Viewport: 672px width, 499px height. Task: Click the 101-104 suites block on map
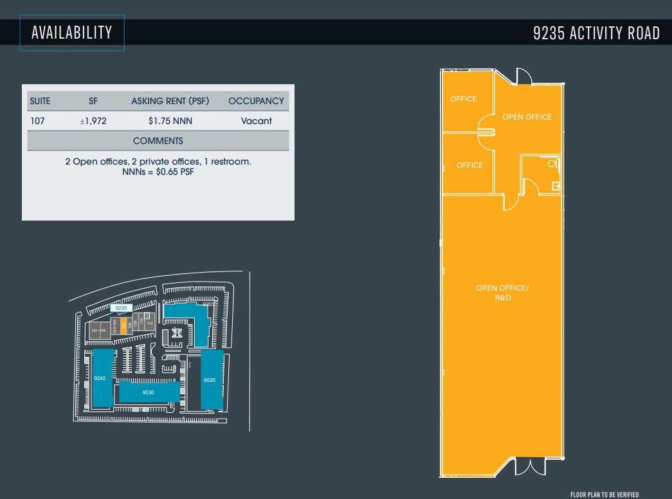[98, 331]
